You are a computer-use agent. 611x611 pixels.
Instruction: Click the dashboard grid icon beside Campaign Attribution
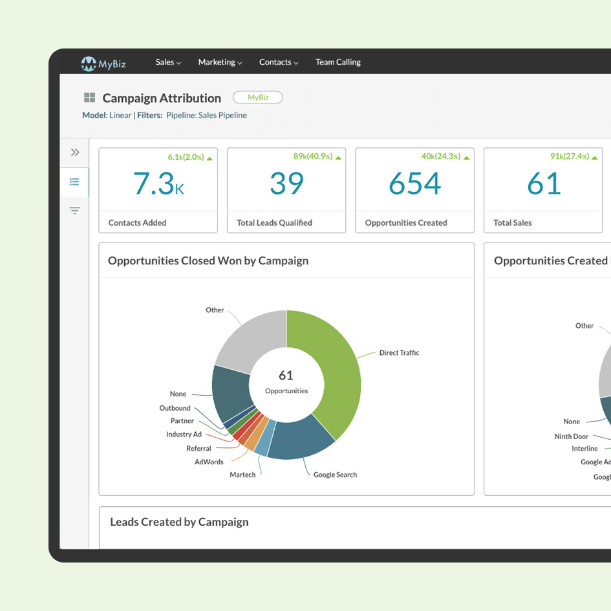point(89,98)
